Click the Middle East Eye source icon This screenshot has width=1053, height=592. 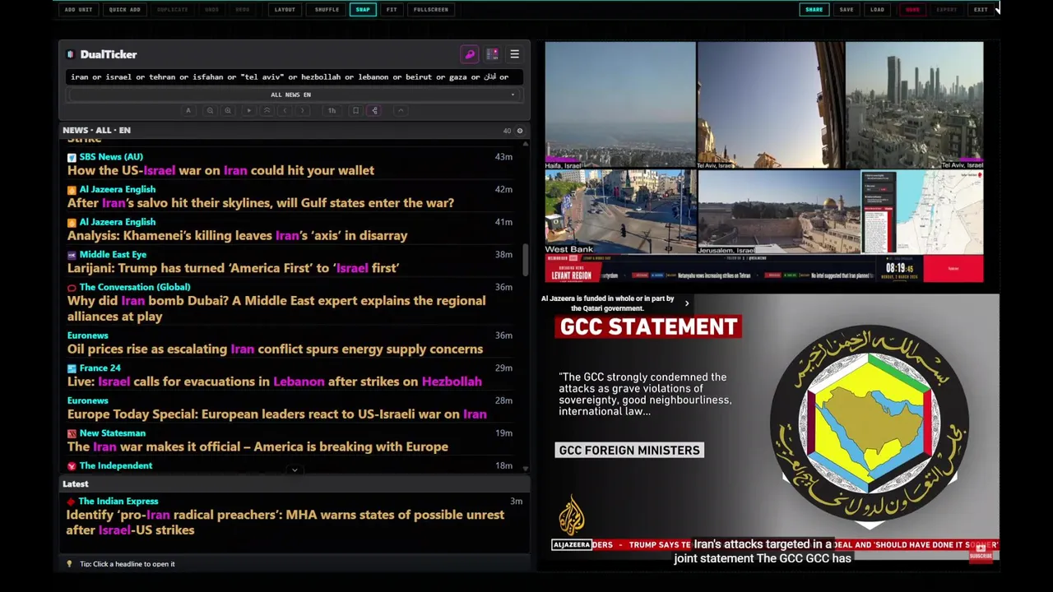point(72,255)
